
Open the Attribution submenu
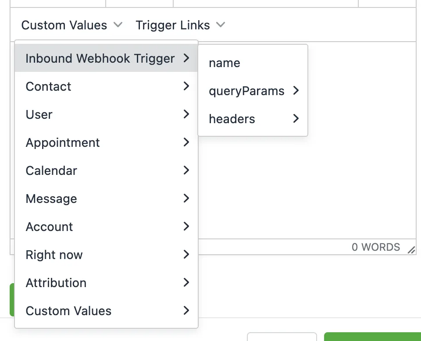[56, 283]
